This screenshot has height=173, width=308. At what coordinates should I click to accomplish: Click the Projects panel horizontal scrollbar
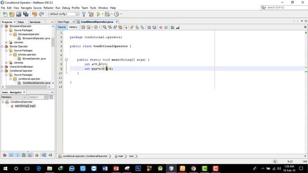(x=26, y=86)
